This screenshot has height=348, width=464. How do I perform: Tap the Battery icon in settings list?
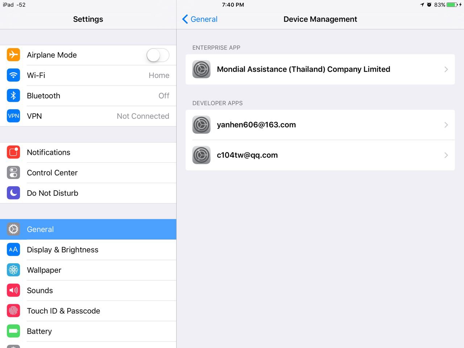[13, 331]
